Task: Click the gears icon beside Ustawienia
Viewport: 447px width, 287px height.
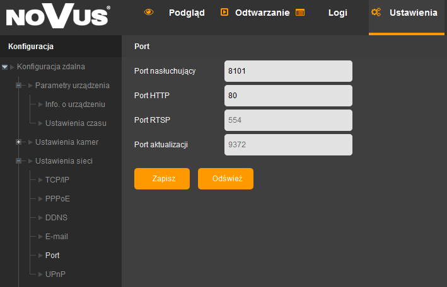Action: 376,12
